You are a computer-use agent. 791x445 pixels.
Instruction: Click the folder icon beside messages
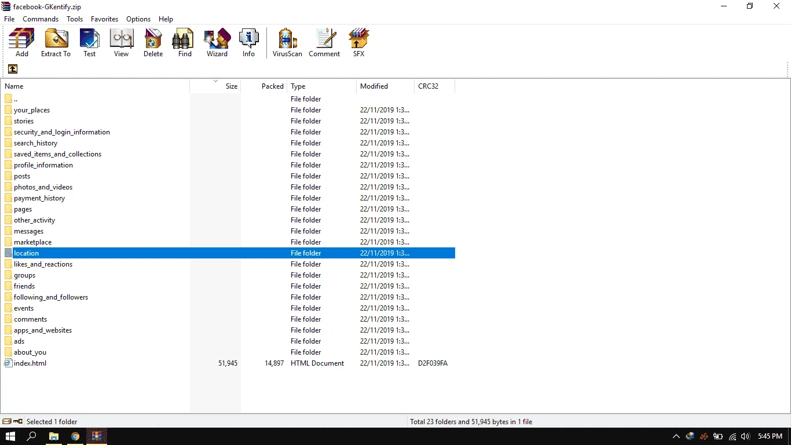point(8,231)
